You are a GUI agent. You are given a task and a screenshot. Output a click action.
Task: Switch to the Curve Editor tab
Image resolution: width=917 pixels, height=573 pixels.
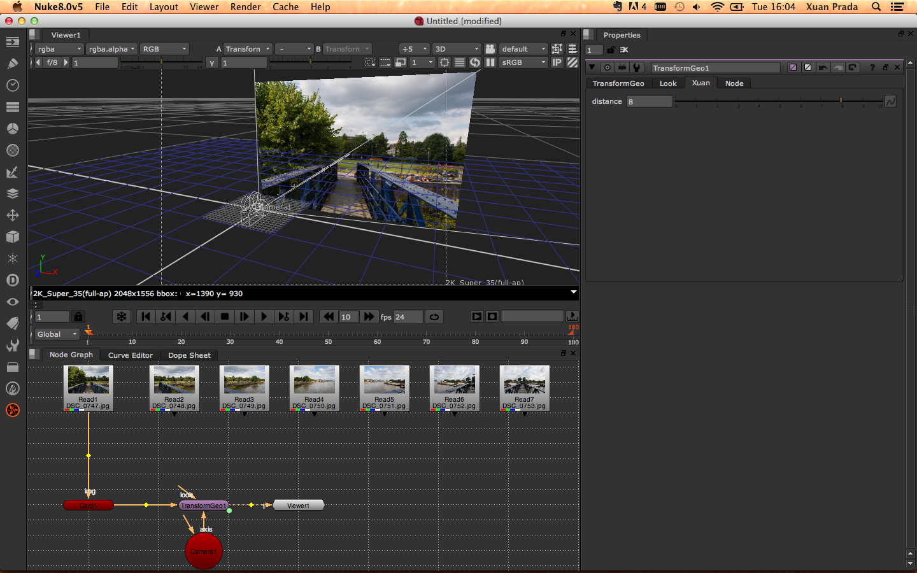130,355
